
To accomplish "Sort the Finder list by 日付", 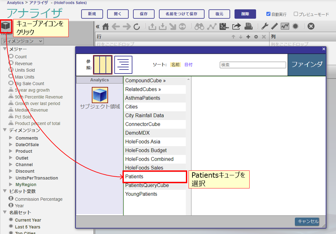I will click(x=188, y=65).
